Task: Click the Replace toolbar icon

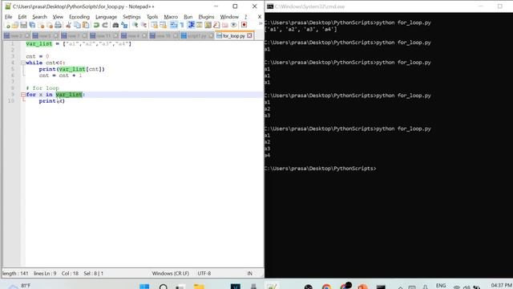Action: pos(124,25)
